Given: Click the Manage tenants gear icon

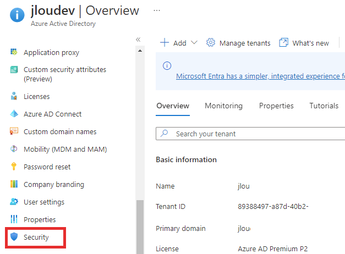Looking at the screenshot, I should pos(211,42).
